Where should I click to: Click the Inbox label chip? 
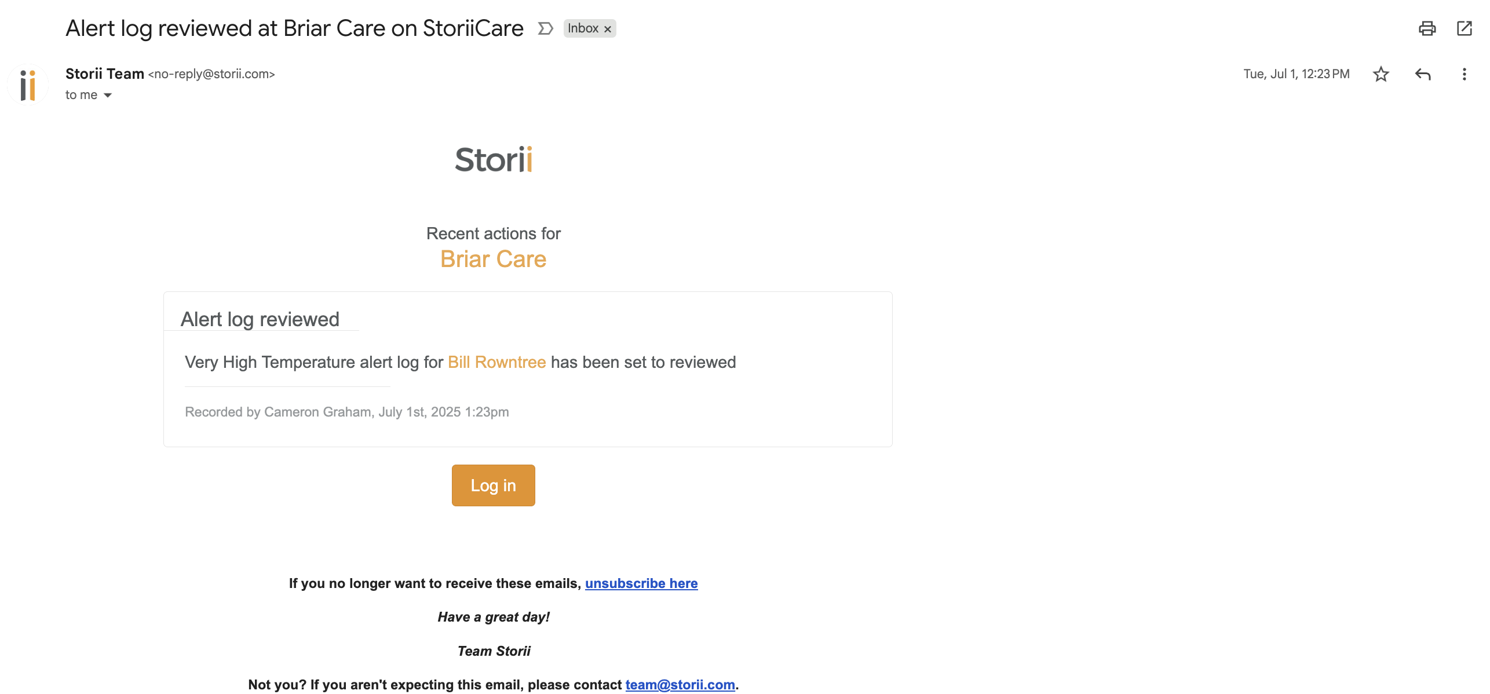pyautogui.click(x=582, y=28)
